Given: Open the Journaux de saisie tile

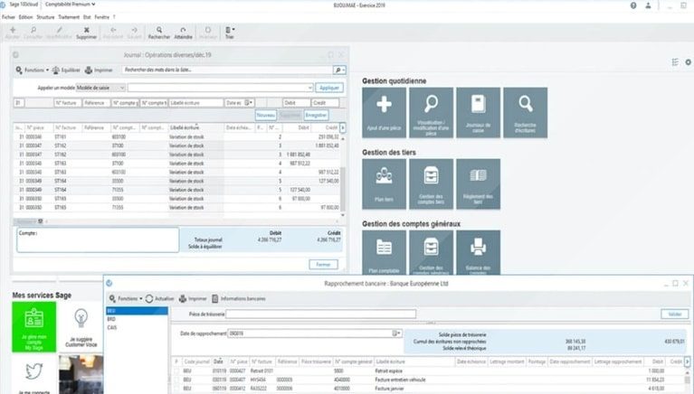Looking at the screenshot, I should (478, 112).
